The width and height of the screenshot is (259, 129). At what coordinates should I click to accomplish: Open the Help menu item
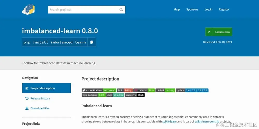coord(177,9)
